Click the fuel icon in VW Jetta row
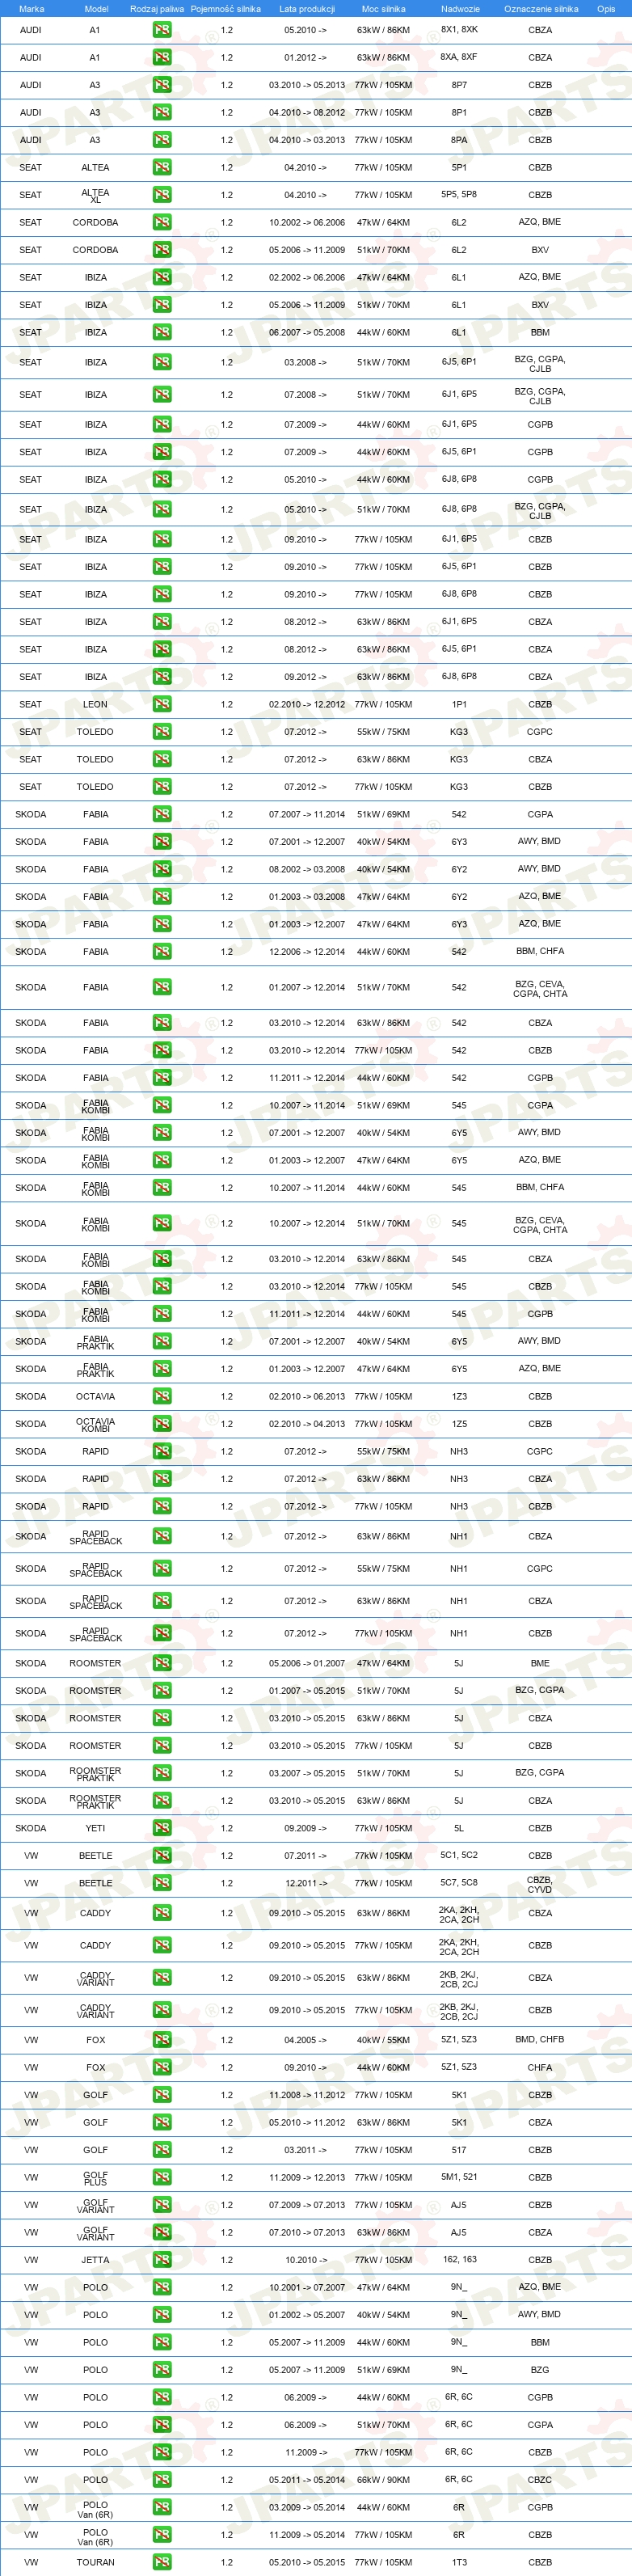The height and width of the screenshot is (2576, 632). click(x=162, y=2260)
